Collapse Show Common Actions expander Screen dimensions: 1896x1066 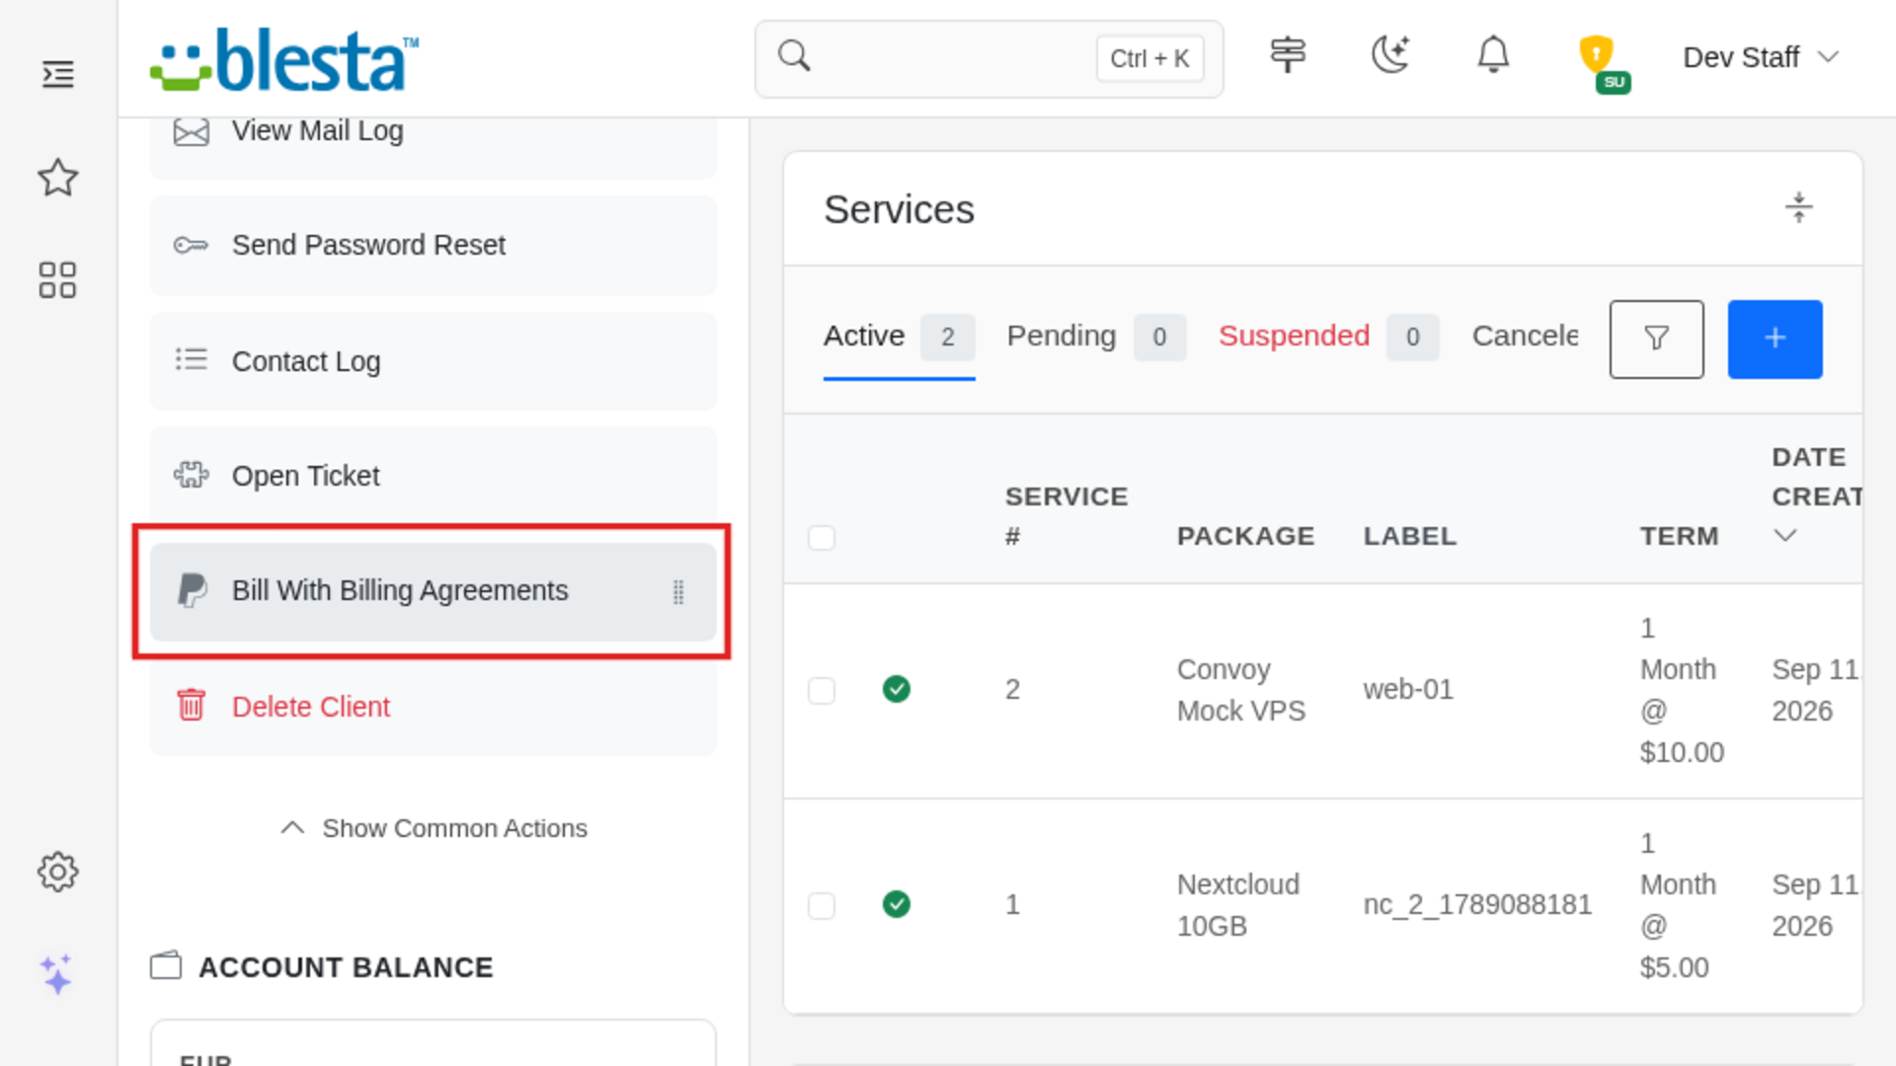tap(434, 828)
